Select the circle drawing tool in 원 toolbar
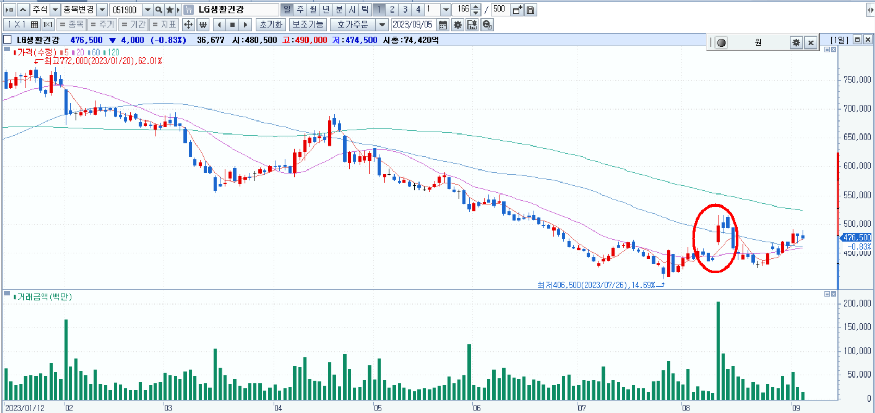The height and width of the screenshot is (413, 875). click(721, 43)
